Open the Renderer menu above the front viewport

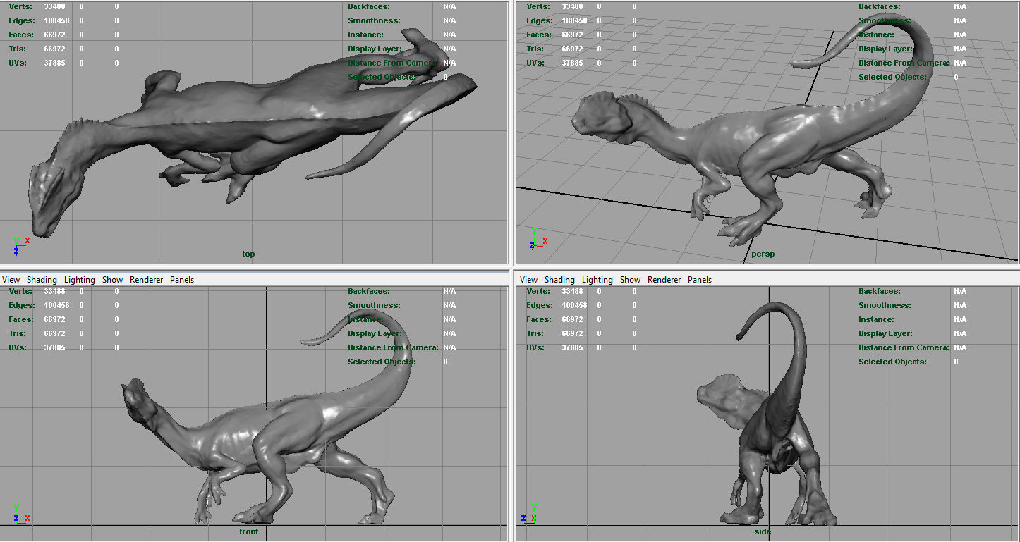point(147,280)
